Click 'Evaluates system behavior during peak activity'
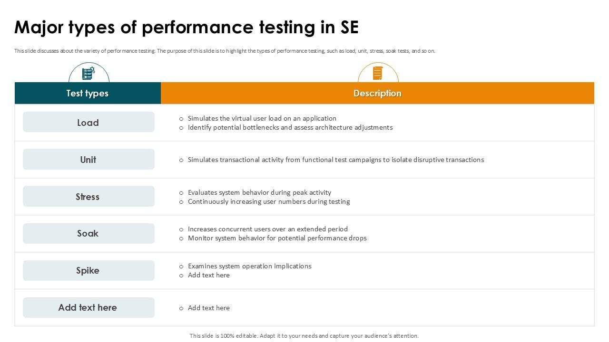This screenshot has width=609, height=342. tap(259, 192)
